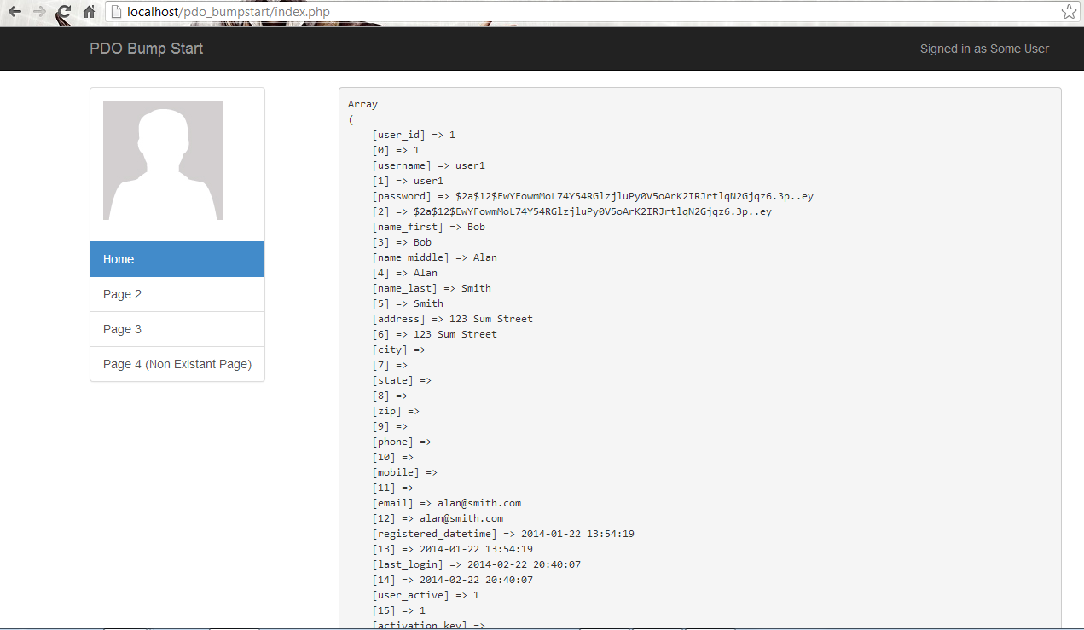The image size is (1084, 630).
Task: Click the [name_last] => Smith line
Action: (432, 288)
